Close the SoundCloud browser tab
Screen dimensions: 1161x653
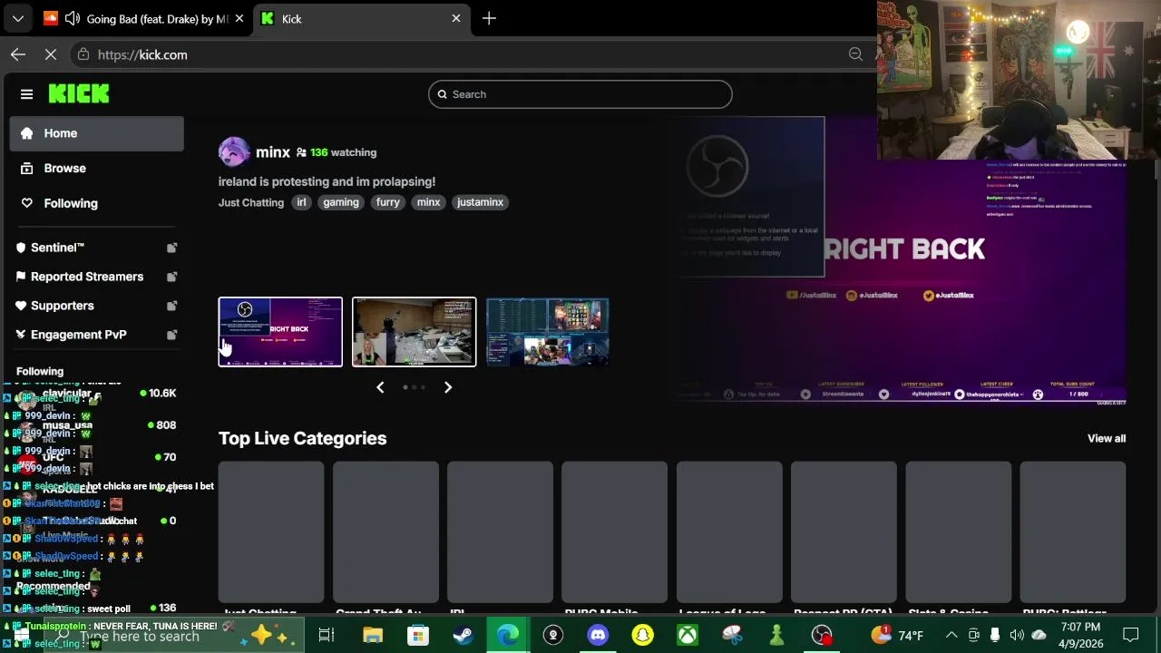(239, 18)
